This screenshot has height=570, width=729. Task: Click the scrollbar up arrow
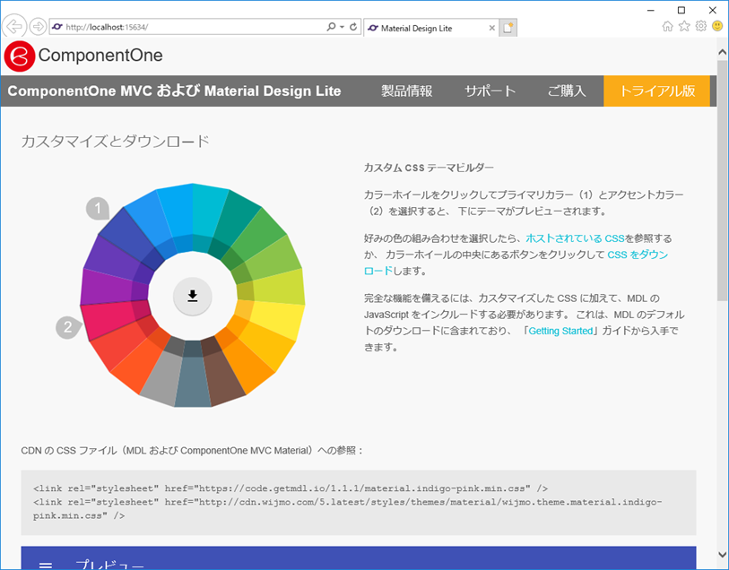(722, 52)
